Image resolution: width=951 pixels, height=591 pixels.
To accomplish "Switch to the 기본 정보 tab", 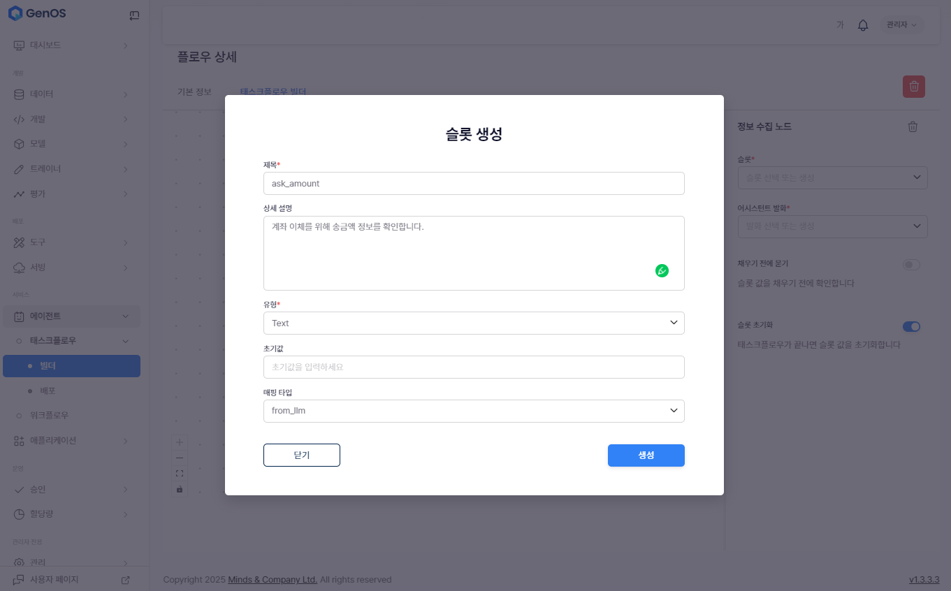I will pyautogui.click(x=194, y=92).
